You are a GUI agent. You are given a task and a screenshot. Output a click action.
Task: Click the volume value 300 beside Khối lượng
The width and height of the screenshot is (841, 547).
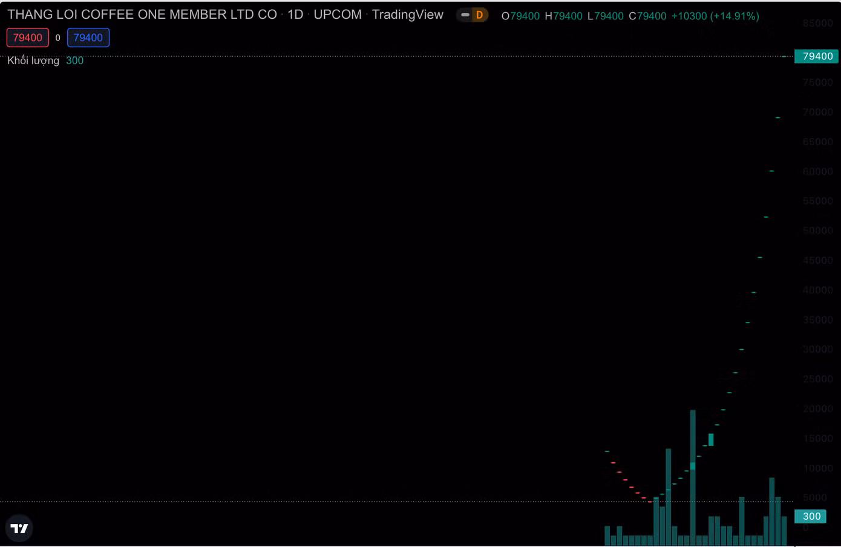(74, 61)
